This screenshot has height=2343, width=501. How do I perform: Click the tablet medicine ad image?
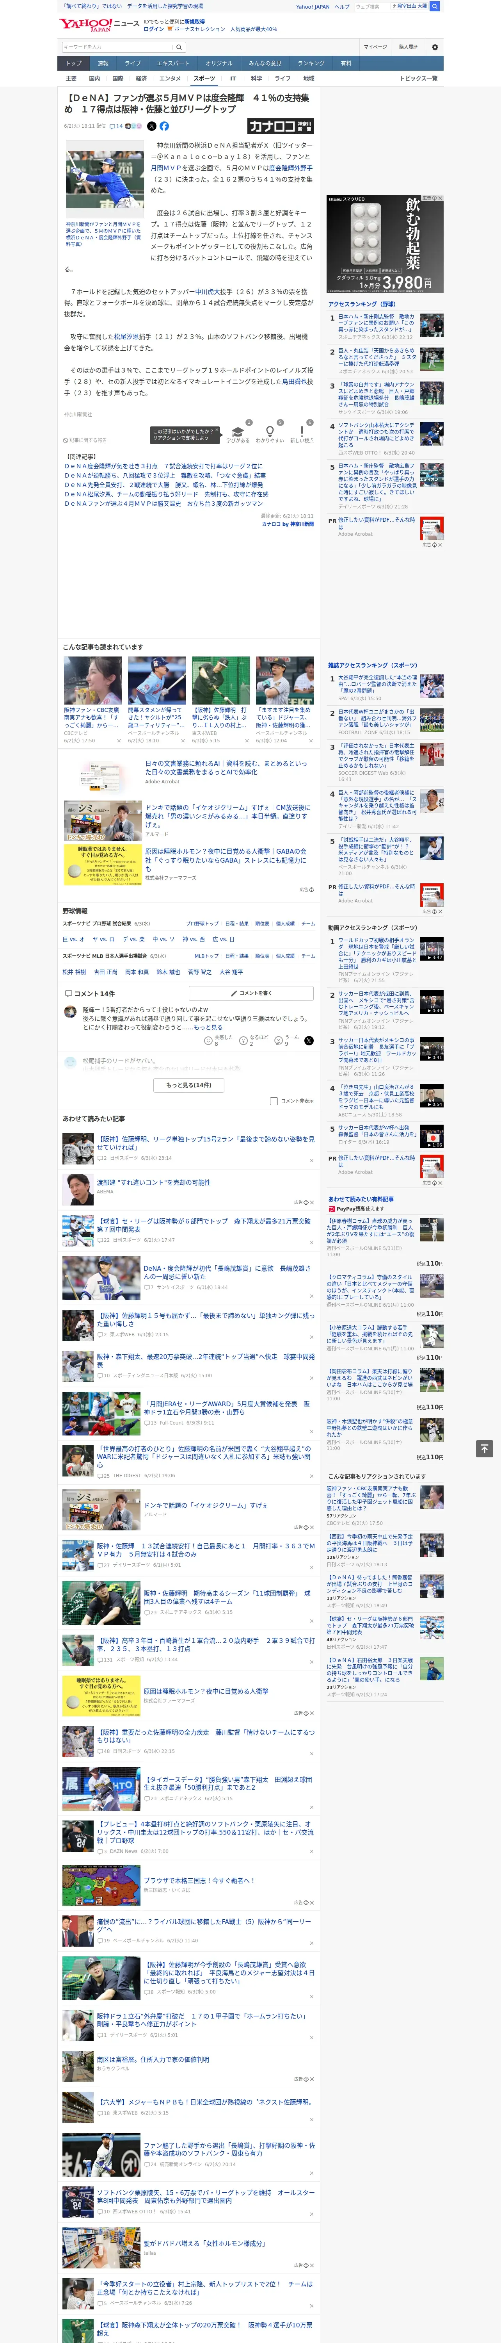(386, 244)
